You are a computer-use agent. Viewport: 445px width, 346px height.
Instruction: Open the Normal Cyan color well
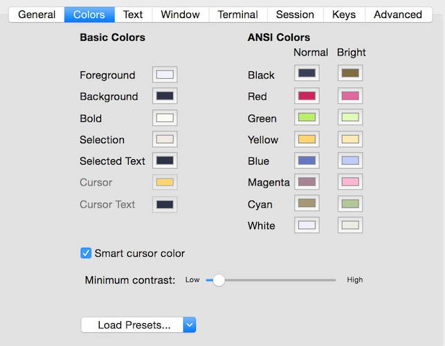(x=307, y=204)
